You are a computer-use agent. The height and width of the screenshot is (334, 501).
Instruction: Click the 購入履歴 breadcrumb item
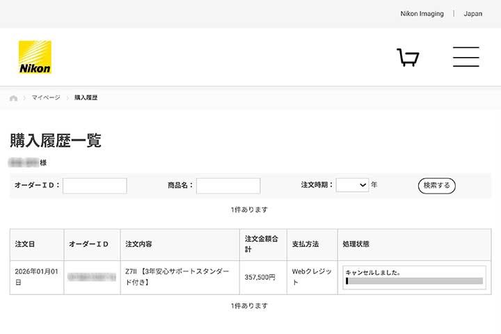[86, 98]
